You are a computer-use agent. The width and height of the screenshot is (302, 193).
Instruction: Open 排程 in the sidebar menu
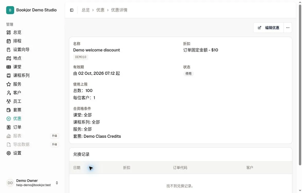(x=17, y=41)
